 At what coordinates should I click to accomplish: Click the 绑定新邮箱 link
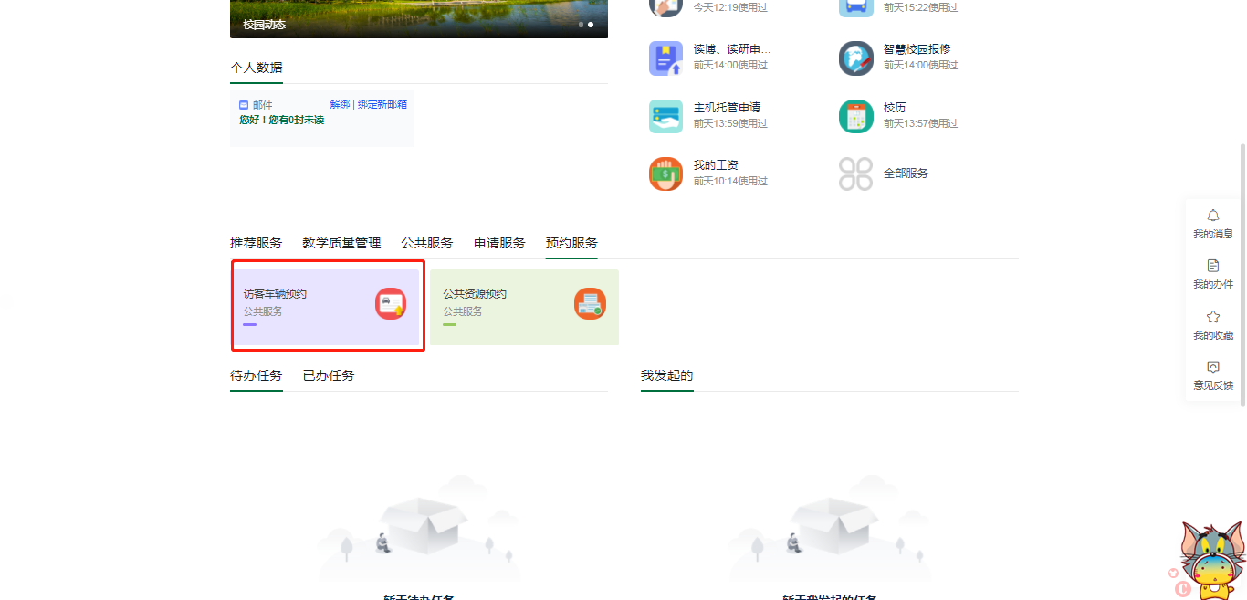[x=382, y=104]
